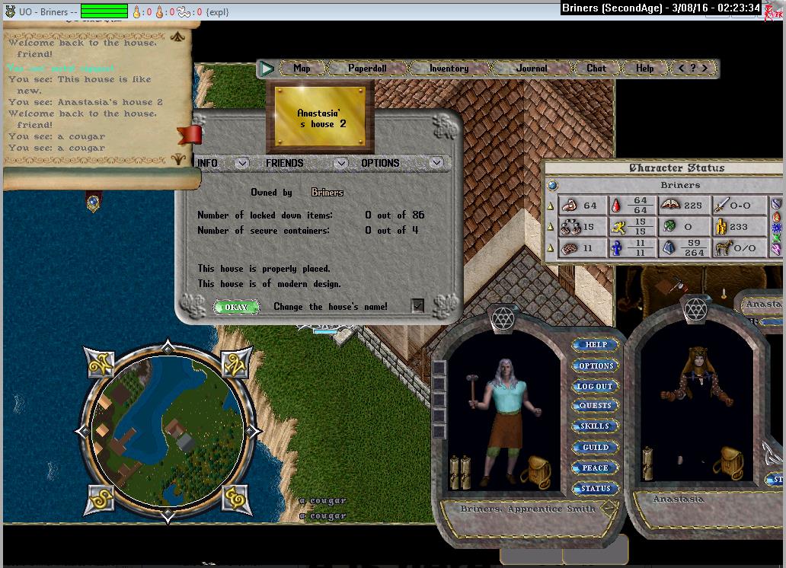
Task: Open the Journal from top menu bar
Action: click(532, 69)
